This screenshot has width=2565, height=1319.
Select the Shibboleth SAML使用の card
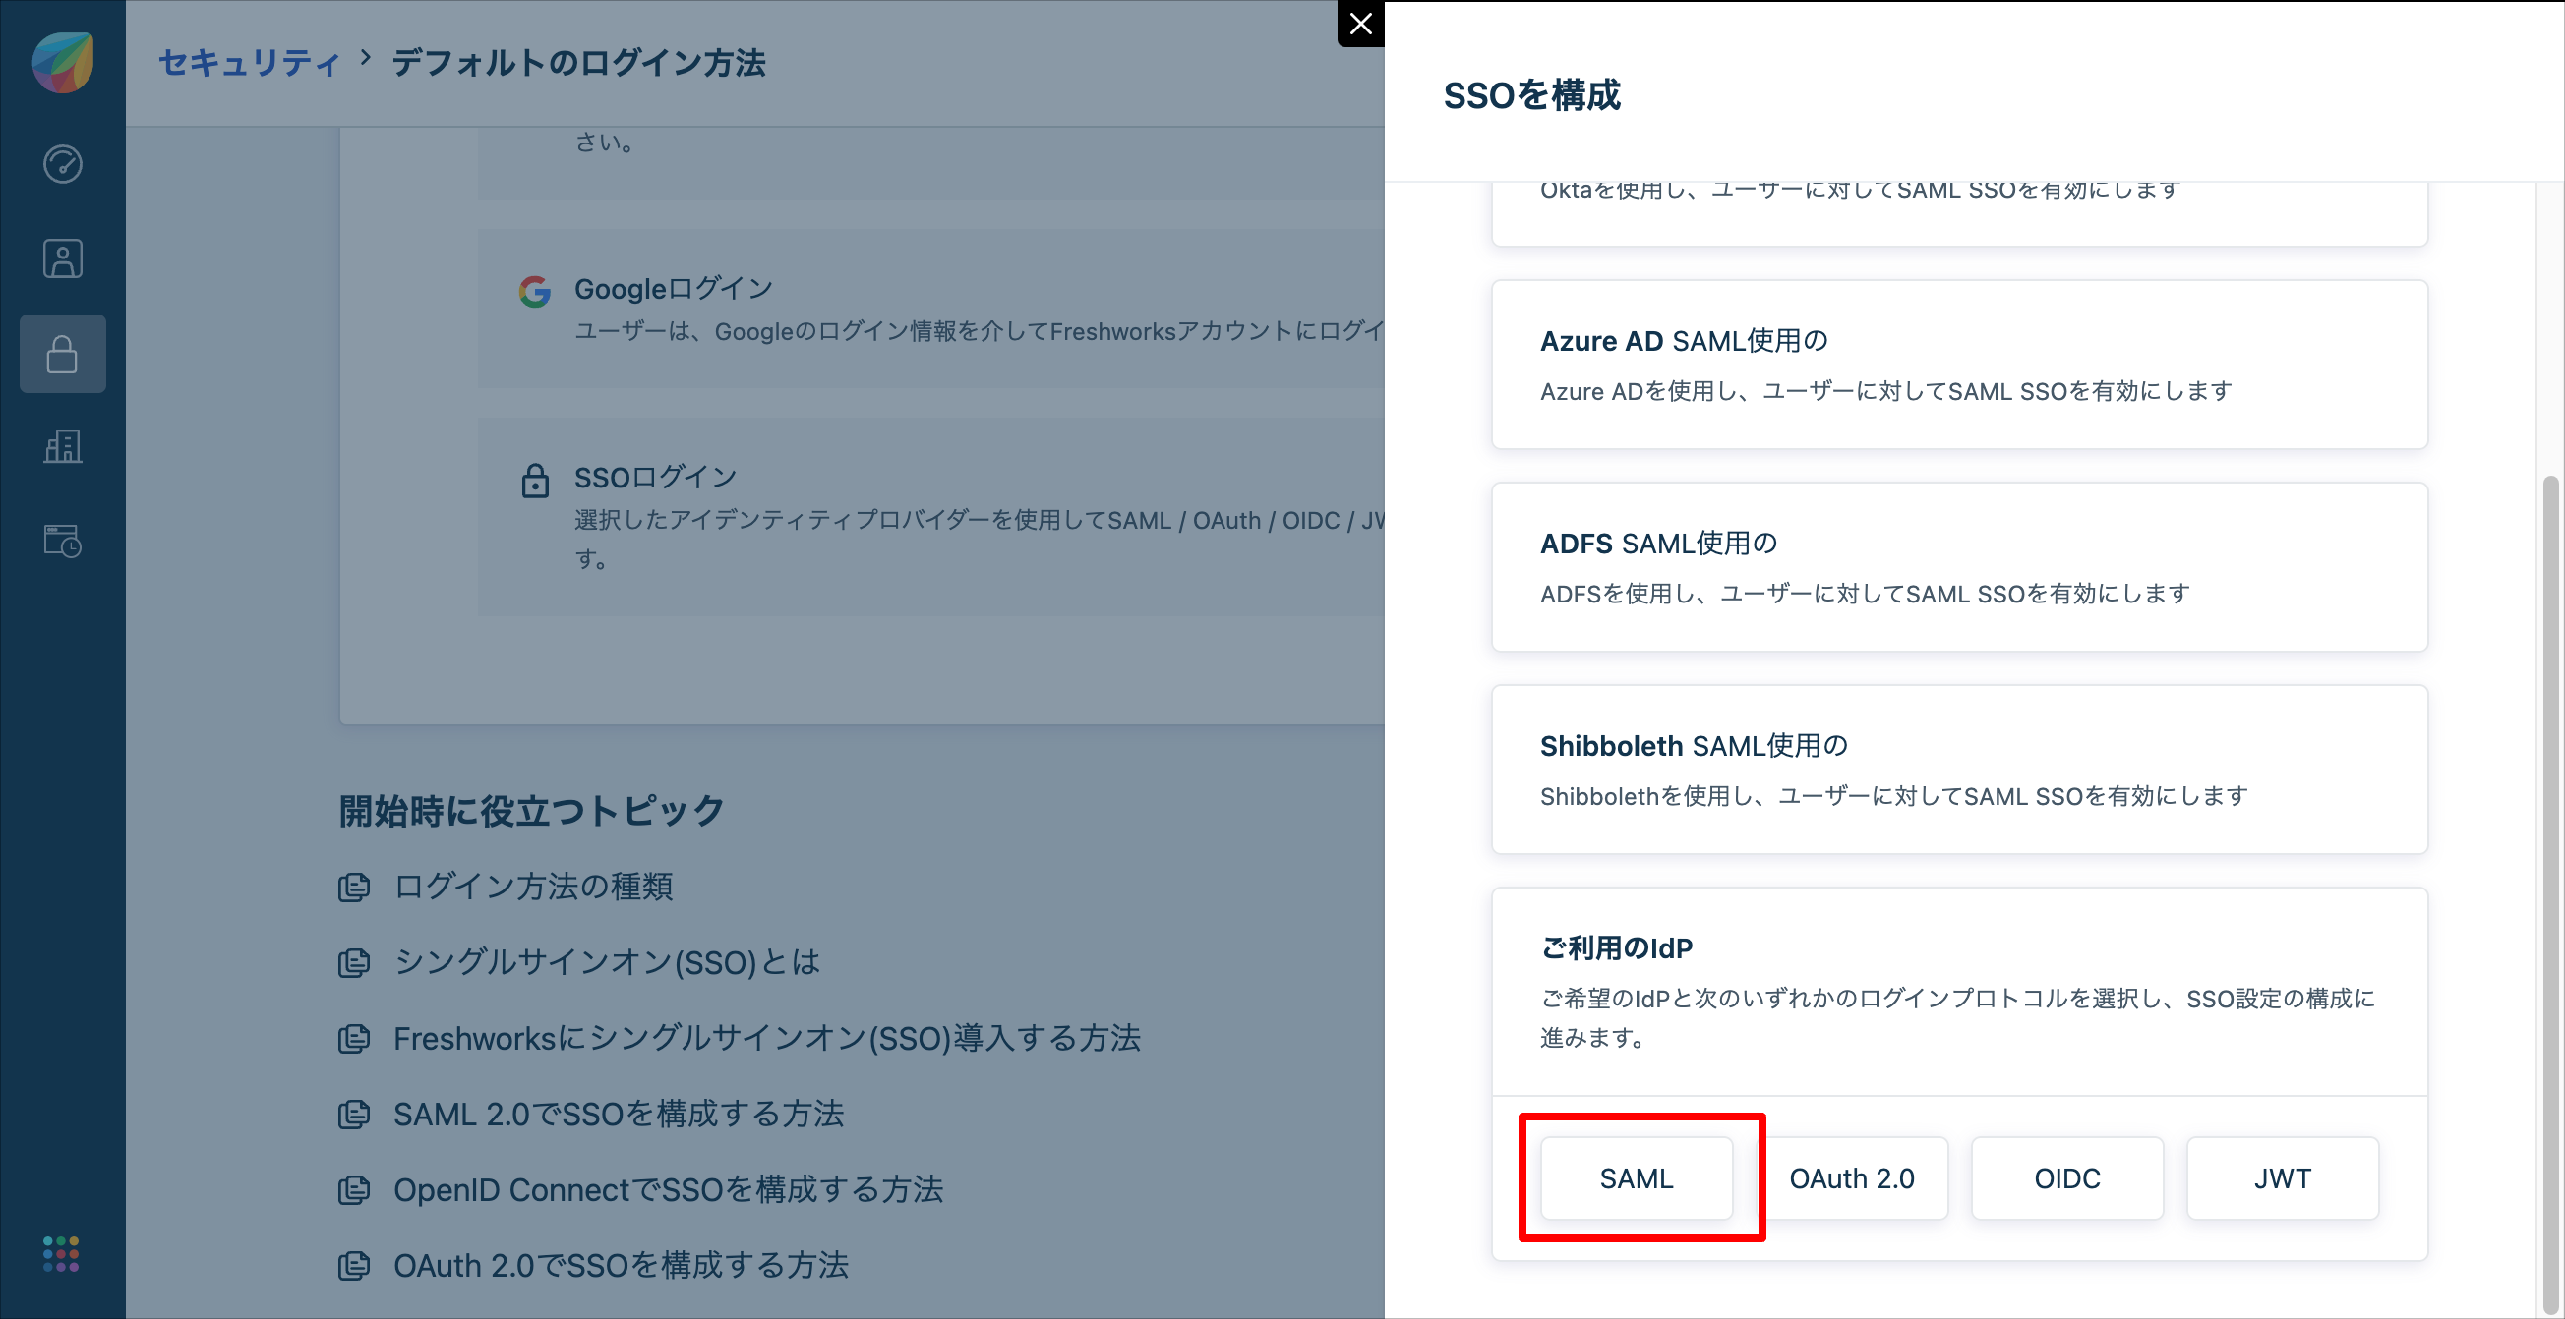[x=1959, y=769]
